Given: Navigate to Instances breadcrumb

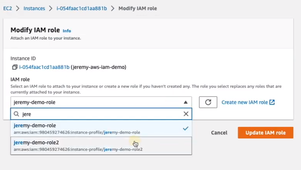Looking at the screenshot, I should (x=34, y=8).
